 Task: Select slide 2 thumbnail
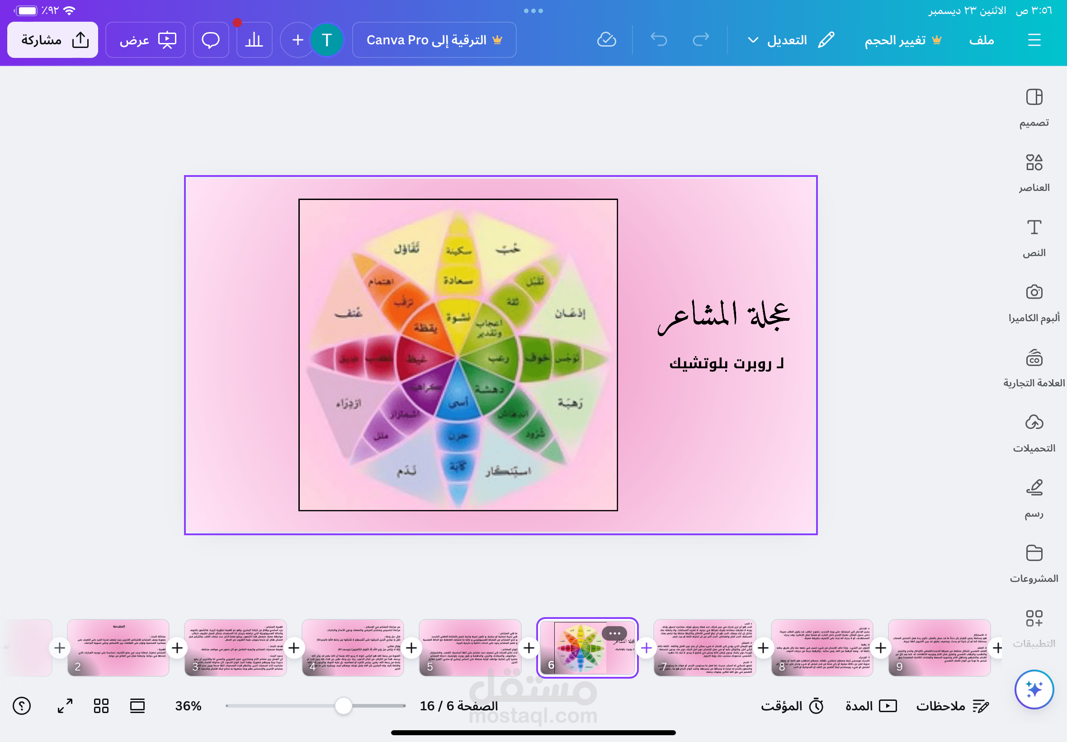(x=118, y=647)
